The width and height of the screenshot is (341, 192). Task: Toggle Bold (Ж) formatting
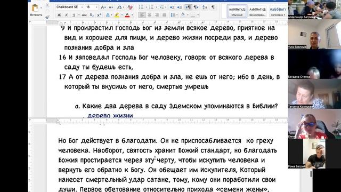tap(59, 15)
